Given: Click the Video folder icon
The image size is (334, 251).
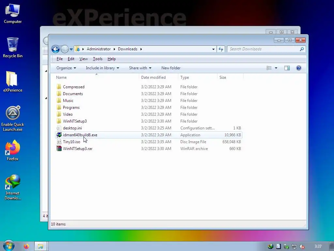Looking at the screenshot, I should pyautogui.click(x=59, y=114).
